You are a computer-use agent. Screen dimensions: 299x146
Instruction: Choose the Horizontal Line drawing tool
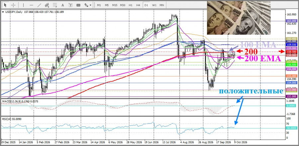tap(32, 5)
